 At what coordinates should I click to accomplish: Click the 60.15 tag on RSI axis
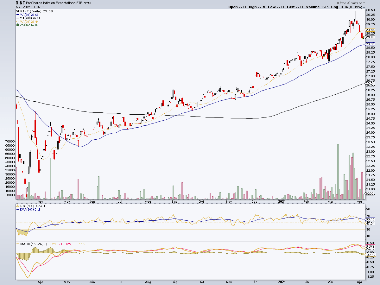pyautogui.click(x=370, y=219)
